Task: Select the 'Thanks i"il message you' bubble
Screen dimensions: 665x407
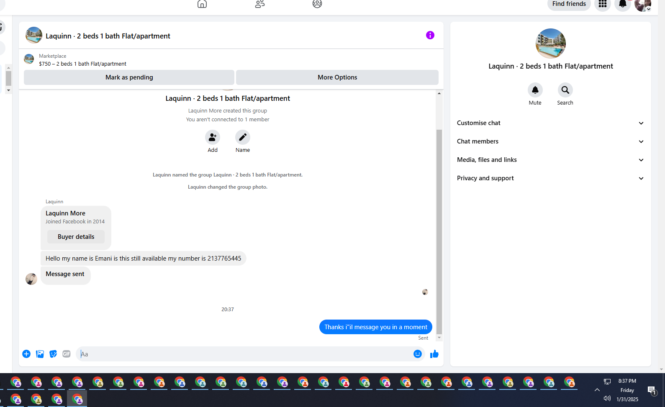Action: [x=376, y=327]
